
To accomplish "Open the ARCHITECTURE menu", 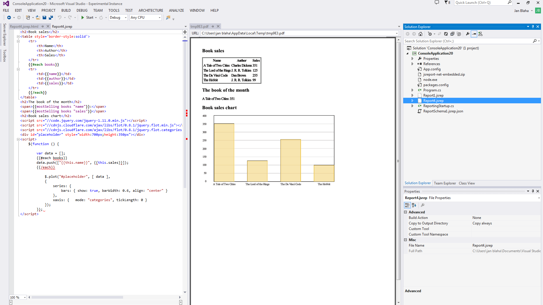I will [151, 10].
